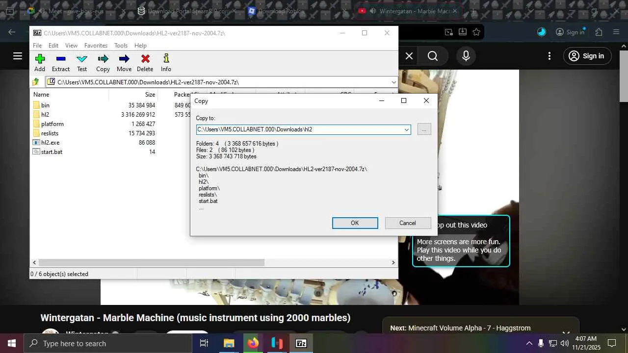Viewport: 628px width, 353px height.
Task: Open YouTube settings three-dot menu
Action: pyautogui.click(x=550, y=56)
